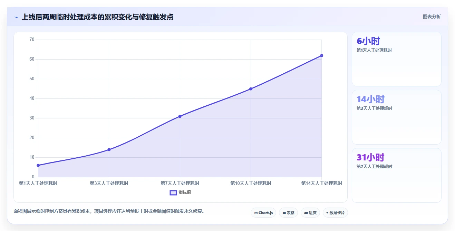
Task: Select the 进度 tag chip
Action: [x=310, y=213]
